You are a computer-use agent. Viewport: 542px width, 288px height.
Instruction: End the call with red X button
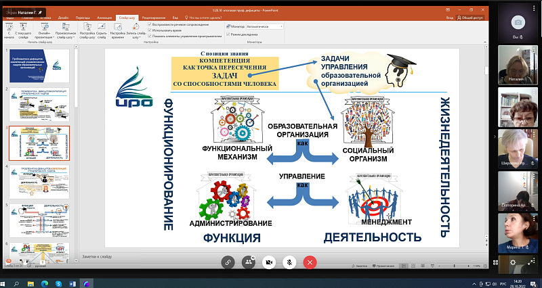click(x=310, y=261)
